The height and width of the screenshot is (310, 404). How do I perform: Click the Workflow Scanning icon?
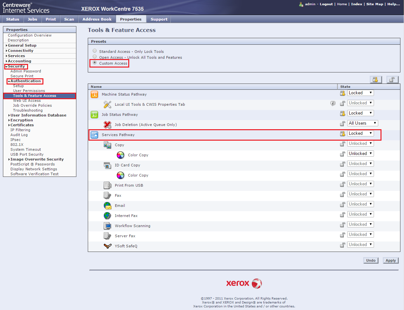coord(107,226)
